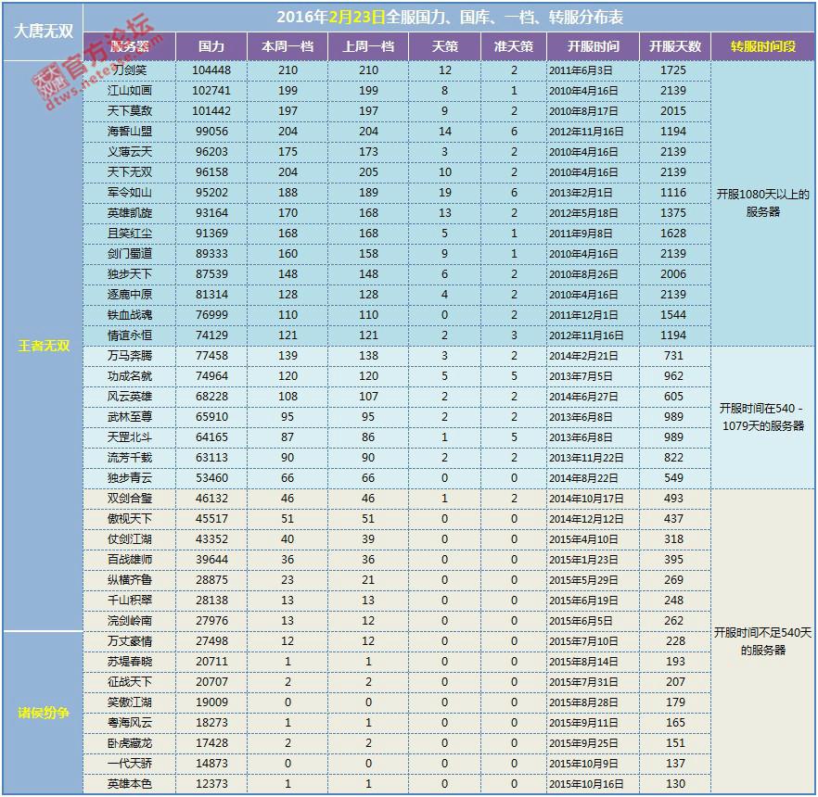Click the 开服时间 column header
This screenshot has height=797, width=818.
(593, 46)
